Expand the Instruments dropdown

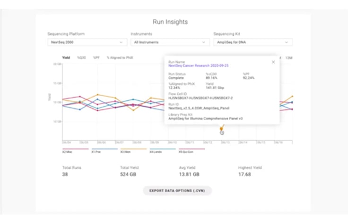pos(170,42)
